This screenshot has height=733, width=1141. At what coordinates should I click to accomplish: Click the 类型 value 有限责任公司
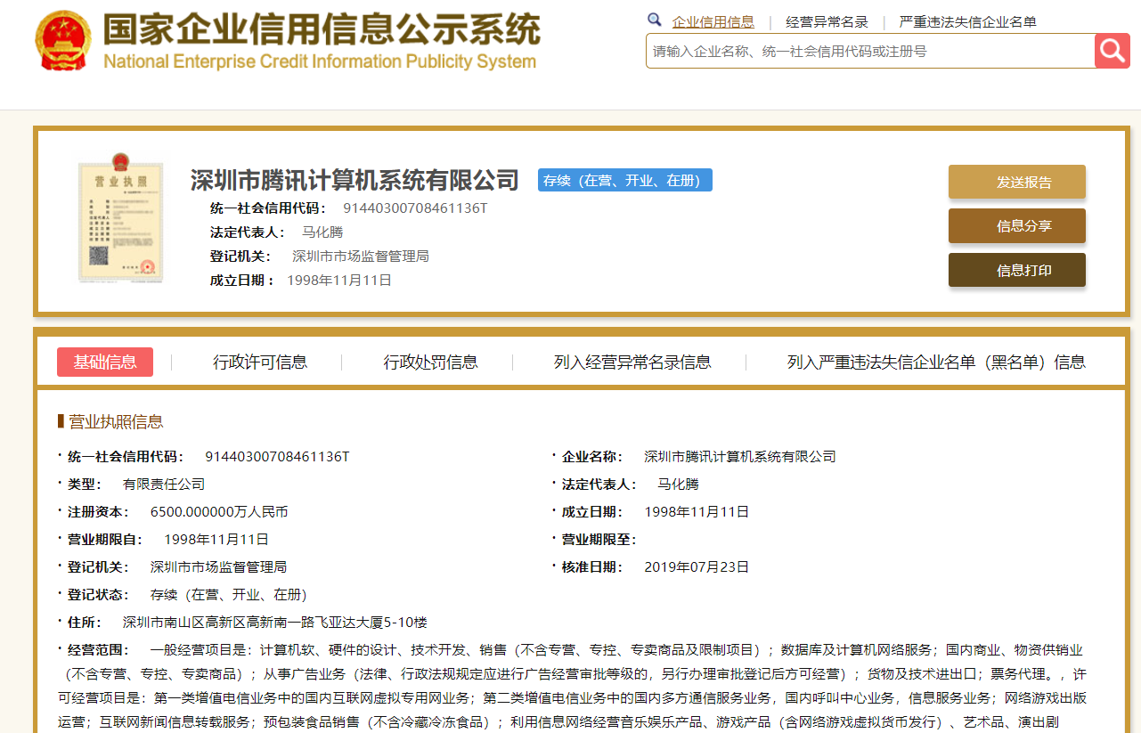[164, 485]
